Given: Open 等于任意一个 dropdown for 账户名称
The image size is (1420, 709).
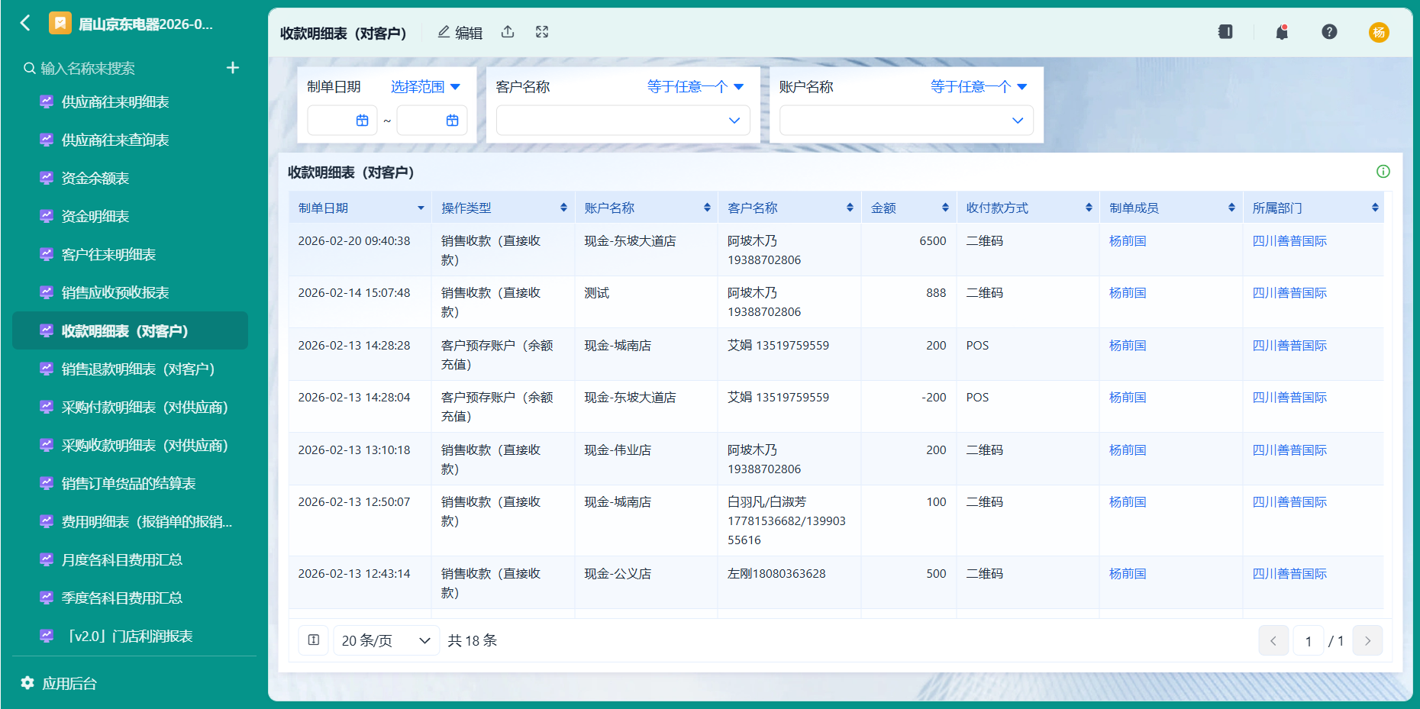Looking at the screenshot, I should tap(979, 87).
